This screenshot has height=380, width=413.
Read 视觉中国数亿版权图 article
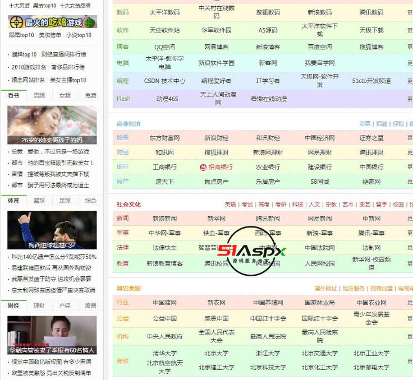click(52, 362)
